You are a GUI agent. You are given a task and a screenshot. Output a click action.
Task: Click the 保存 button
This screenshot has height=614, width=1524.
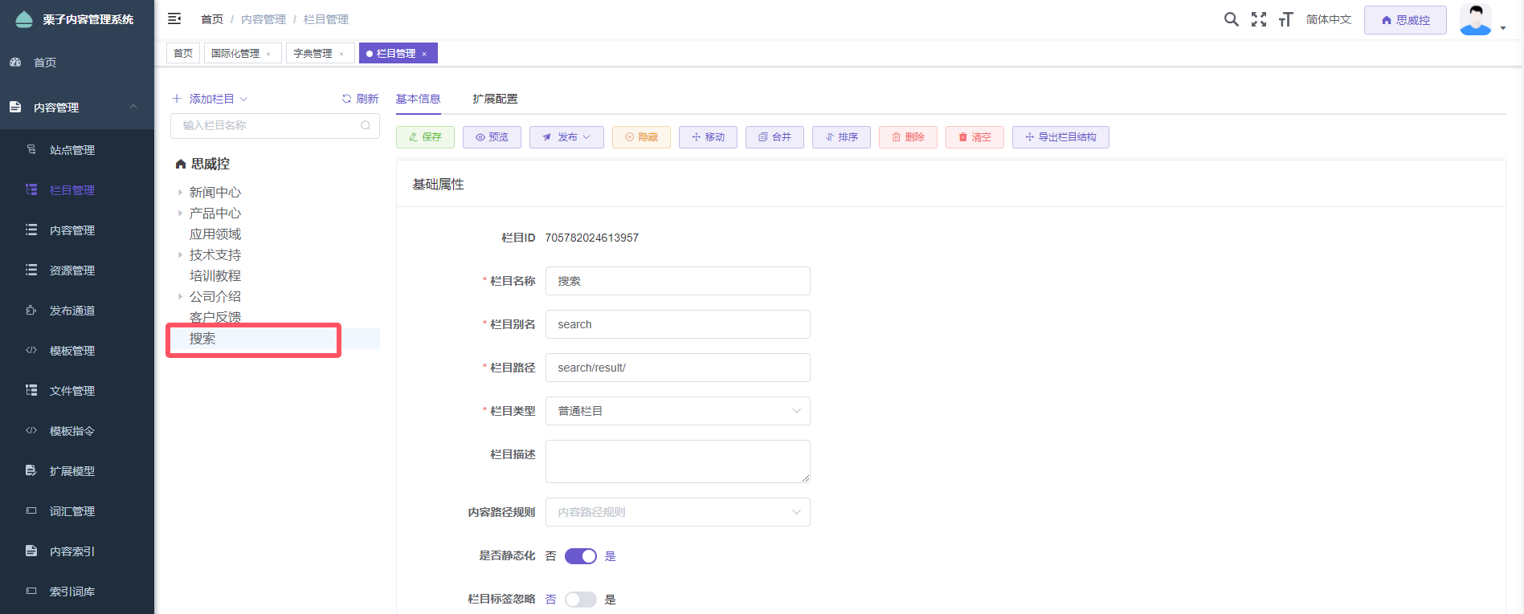[x=425, y=137]
